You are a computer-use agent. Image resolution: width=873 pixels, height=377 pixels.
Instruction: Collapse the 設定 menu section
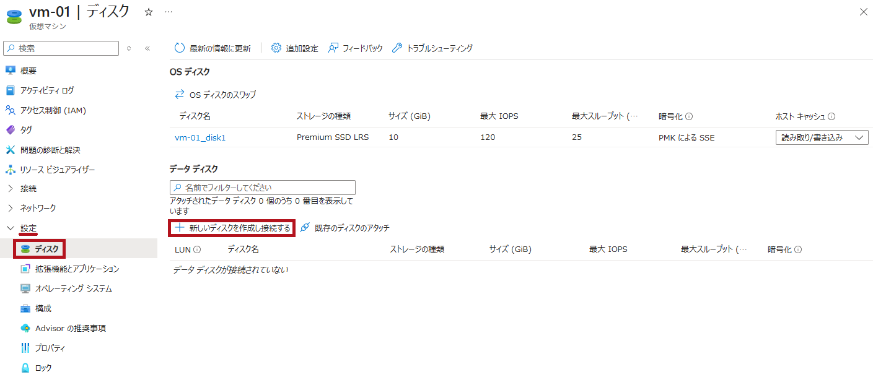pyautogui.click(x=11, y=228)
